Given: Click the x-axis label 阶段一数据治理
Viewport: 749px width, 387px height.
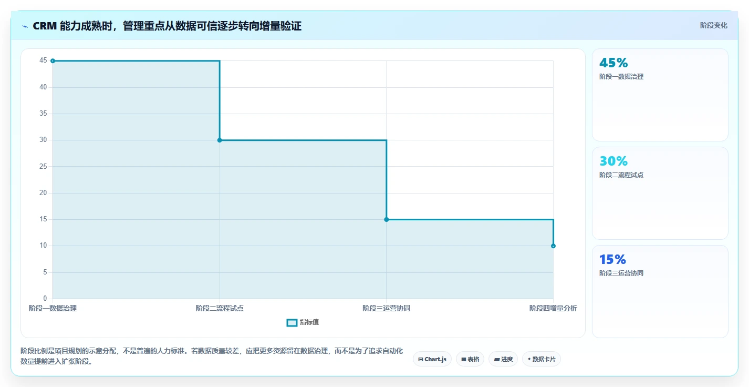Looking at the screenshot, I should point(53,308).
